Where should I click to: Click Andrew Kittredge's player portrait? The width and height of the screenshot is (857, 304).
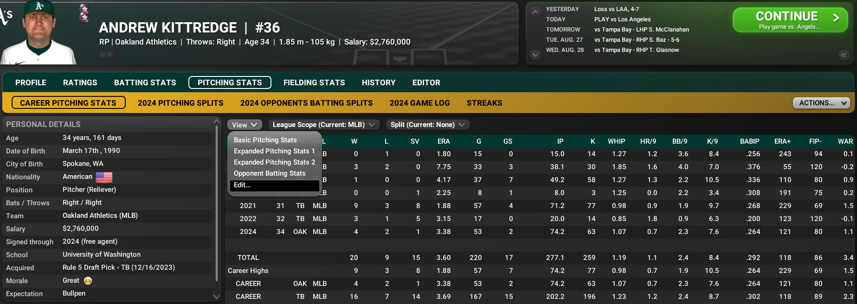tap(39, 32)
